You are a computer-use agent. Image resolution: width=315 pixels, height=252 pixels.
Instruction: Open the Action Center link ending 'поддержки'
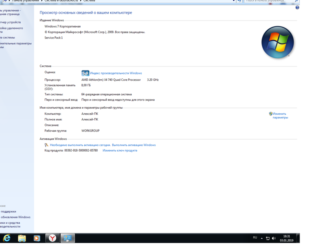tap(8, 211)
